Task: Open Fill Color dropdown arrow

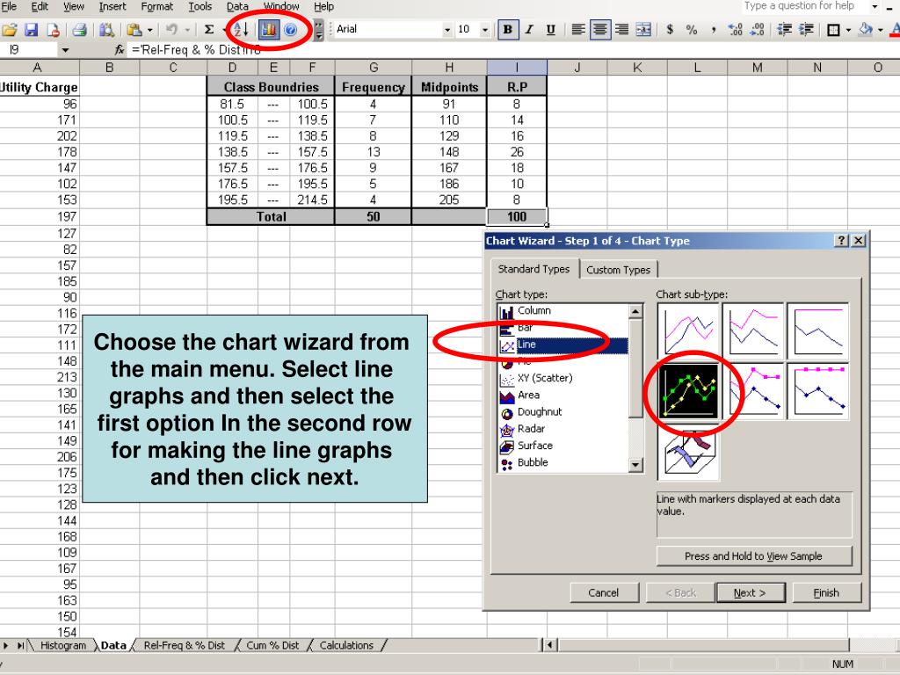Action: [881, 29]
